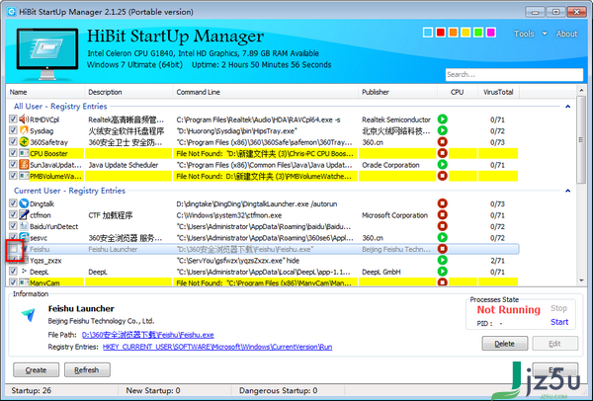Enable the Feishu startup checkbox
This screenshot has height=401, width=593.
pos(13,249)
